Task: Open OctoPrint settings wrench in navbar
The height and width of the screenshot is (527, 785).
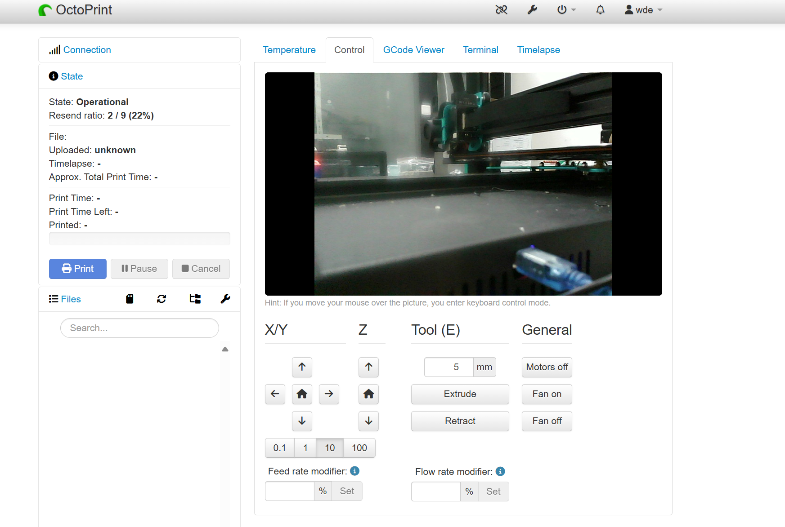Action: 532,10
